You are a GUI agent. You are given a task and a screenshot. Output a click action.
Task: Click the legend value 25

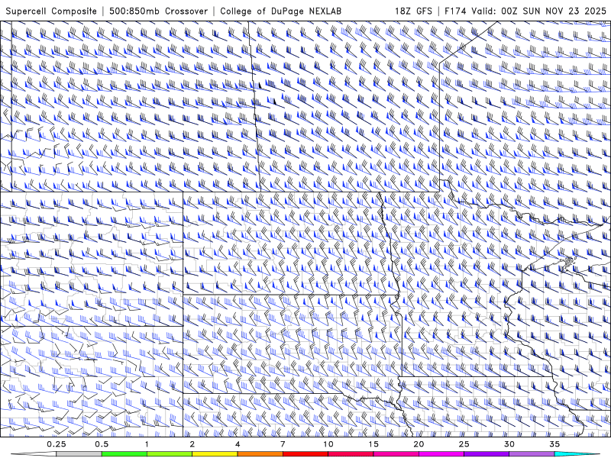coord(464,444)
